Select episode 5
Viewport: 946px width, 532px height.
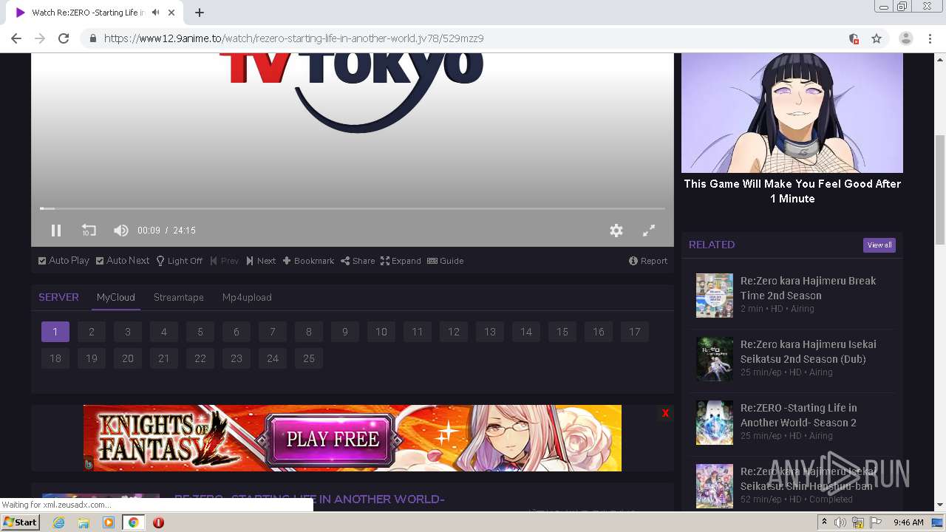click(x=200, y=332)
